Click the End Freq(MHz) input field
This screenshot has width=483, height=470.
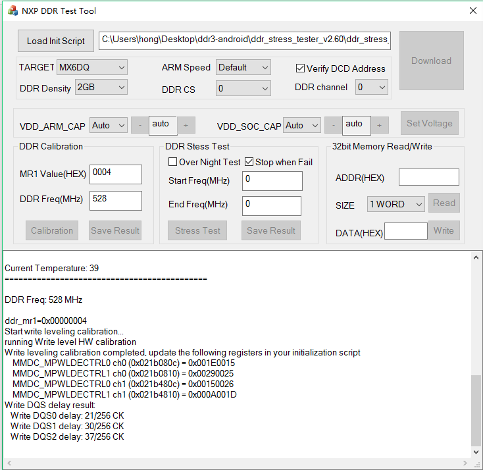pyautogui.click(x=272, y=205)
